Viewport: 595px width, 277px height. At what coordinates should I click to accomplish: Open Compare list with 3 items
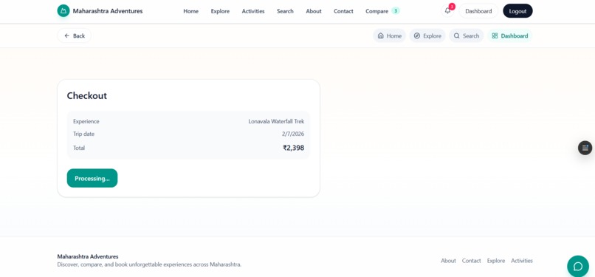[382, 11]
